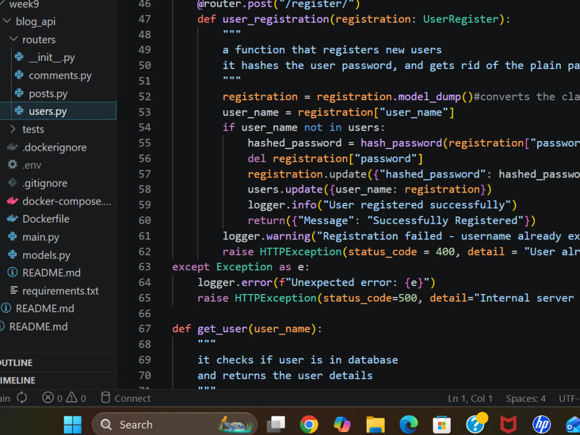
Task: Click line number 47 in gutter
Action: (144, 19)
